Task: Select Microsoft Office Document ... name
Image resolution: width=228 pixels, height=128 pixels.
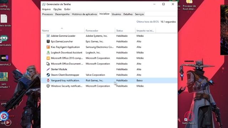Action: point(67,64)
